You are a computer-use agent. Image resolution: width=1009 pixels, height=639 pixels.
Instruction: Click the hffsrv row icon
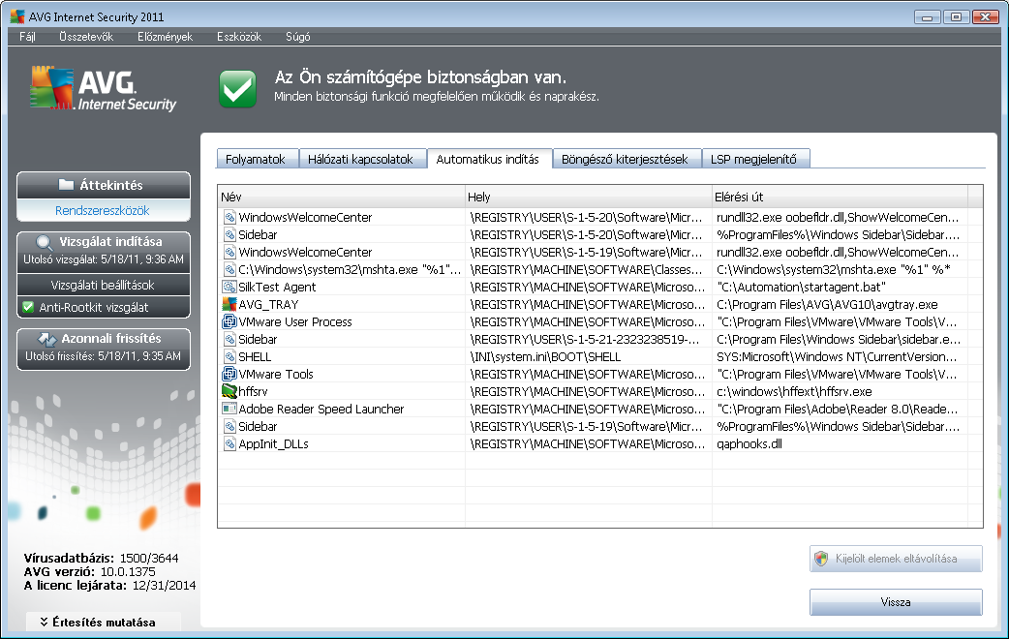[x=229, y=391]
